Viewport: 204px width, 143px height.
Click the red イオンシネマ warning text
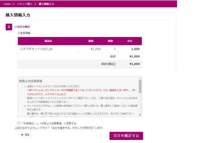click(x=79, y=90)
